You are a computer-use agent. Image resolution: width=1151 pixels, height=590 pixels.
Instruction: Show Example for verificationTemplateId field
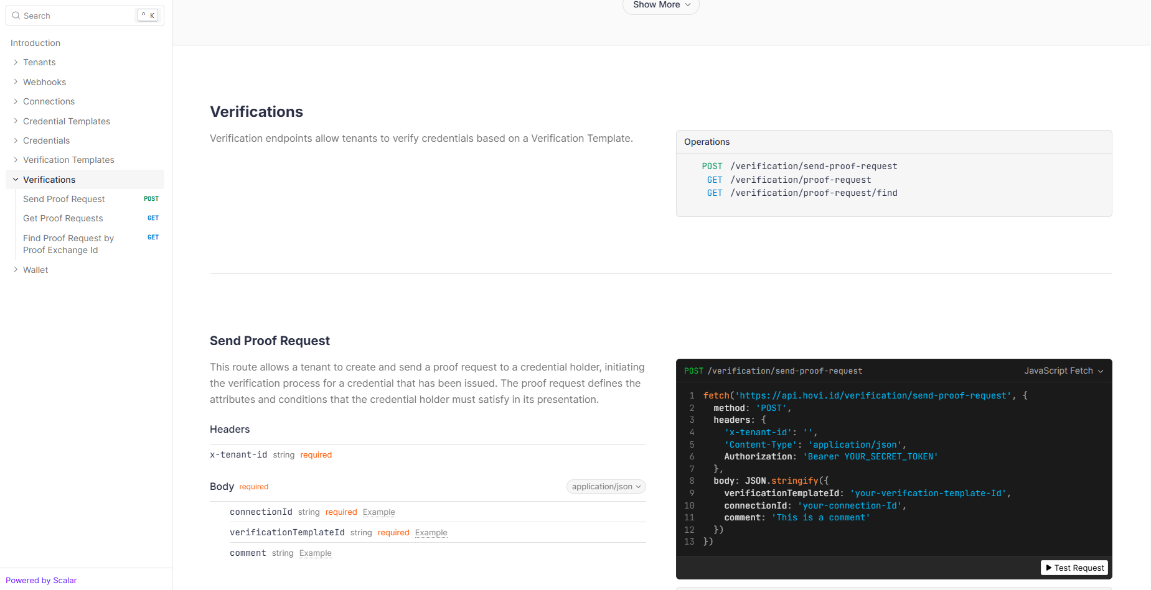[431, 533]
